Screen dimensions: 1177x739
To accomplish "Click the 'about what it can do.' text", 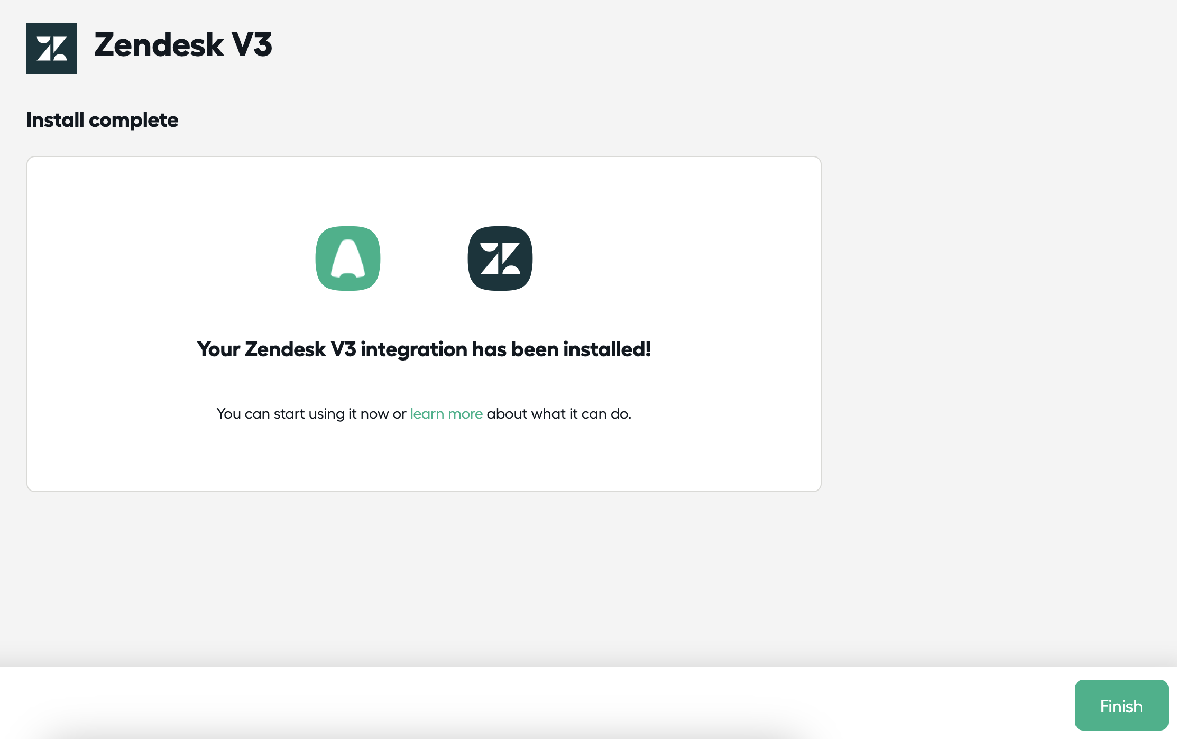I will click(559, 413).
